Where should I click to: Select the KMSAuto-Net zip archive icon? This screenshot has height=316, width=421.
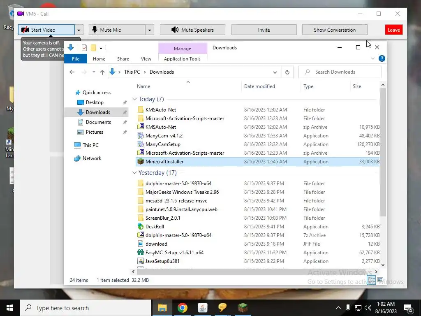(x=141, y=127)
